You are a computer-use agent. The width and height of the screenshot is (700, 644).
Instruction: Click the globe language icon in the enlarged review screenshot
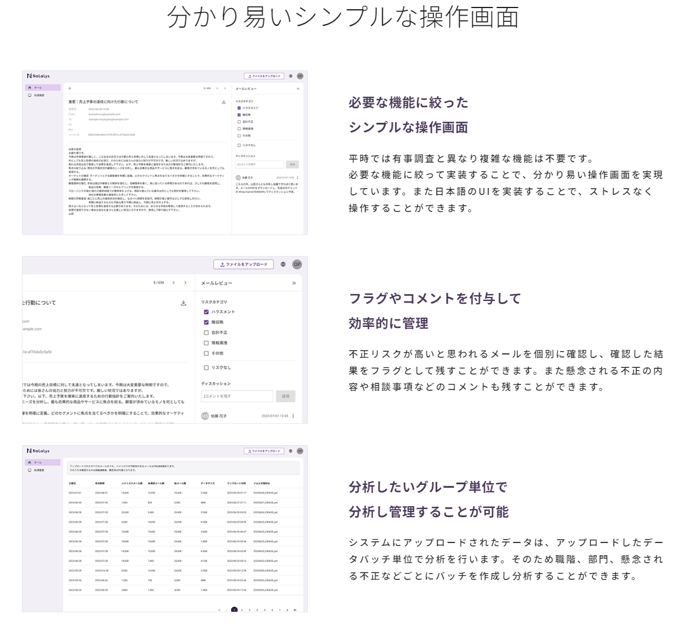tap(283, 265)
